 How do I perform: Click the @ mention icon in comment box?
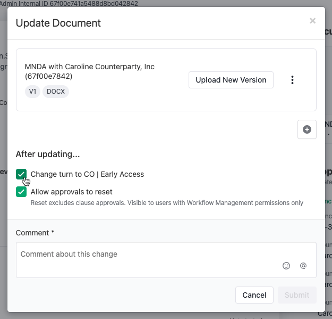coord(303,266)
